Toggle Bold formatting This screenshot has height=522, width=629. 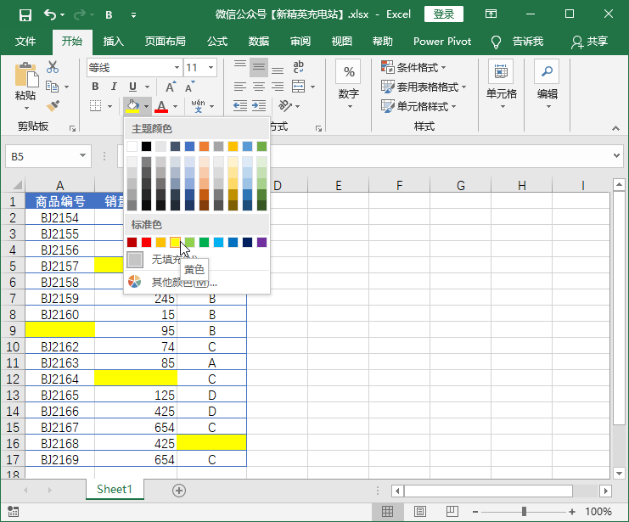coord(95,87)
